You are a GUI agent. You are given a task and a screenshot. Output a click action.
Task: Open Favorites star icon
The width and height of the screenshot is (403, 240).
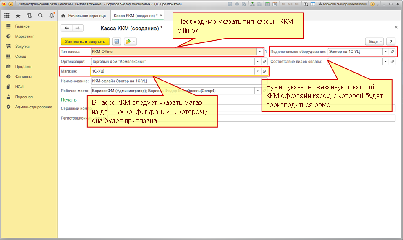click(x=18, y=16)
